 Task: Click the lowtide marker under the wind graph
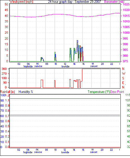click(65, 67)
